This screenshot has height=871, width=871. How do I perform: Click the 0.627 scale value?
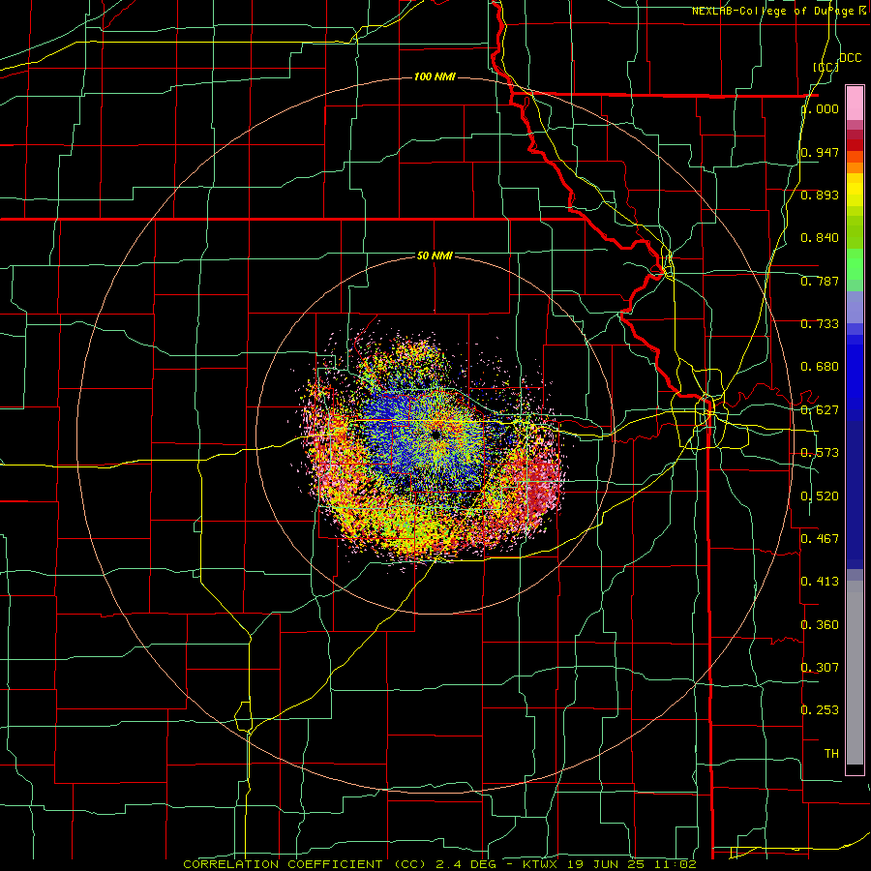point(820,410)
